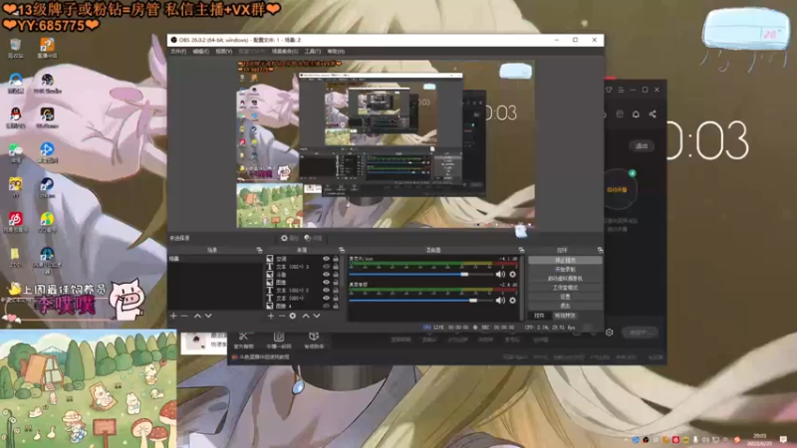The image size is (797, 448).
Task: Toggle the lock on the 图像 4 source
Action: [x=336, y=306]
